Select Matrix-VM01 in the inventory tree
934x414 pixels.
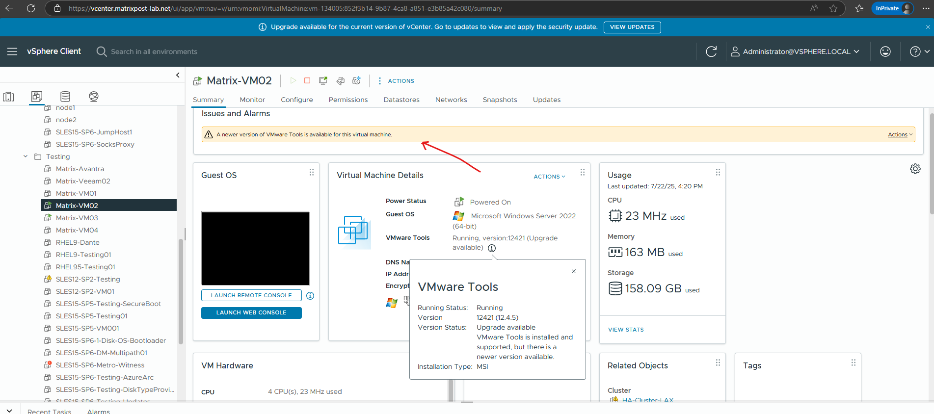[76, 193]
